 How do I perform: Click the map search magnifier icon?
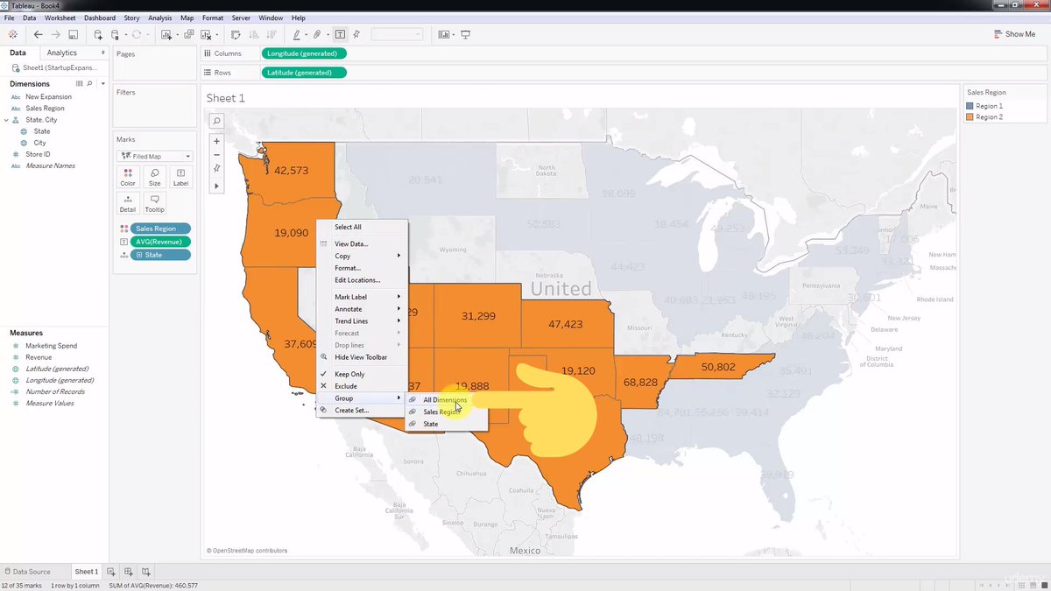216,121
